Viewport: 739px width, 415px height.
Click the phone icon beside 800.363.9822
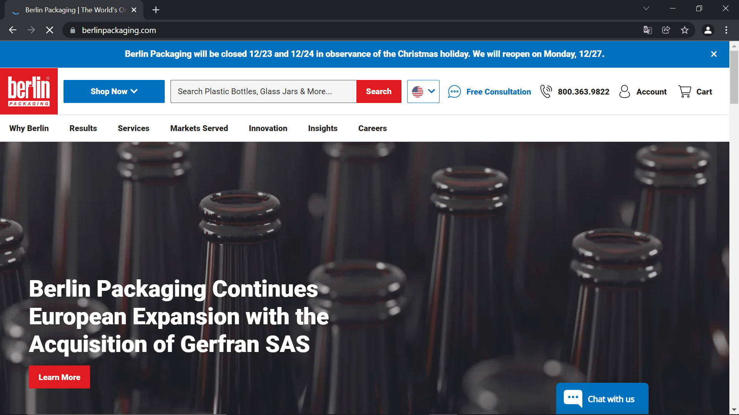pyautogui.click(x=546, y=91)
